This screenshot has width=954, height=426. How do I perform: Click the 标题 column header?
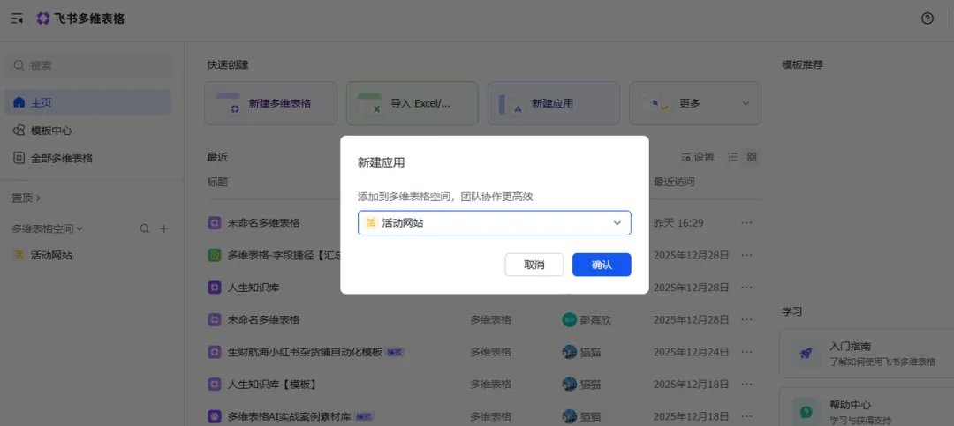(217, 182)
